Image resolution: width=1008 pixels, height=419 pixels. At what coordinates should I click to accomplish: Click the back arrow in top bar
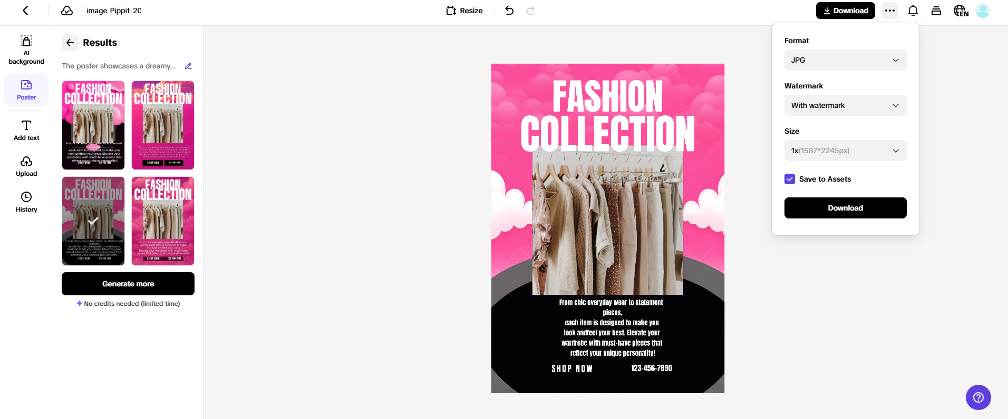[25, 11]
